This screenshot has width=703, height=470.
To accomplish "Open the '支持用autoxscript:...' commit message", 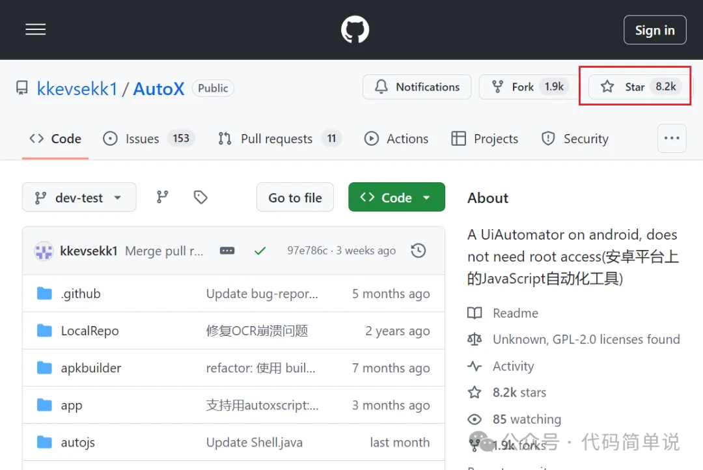I will (x=262, y=405).
